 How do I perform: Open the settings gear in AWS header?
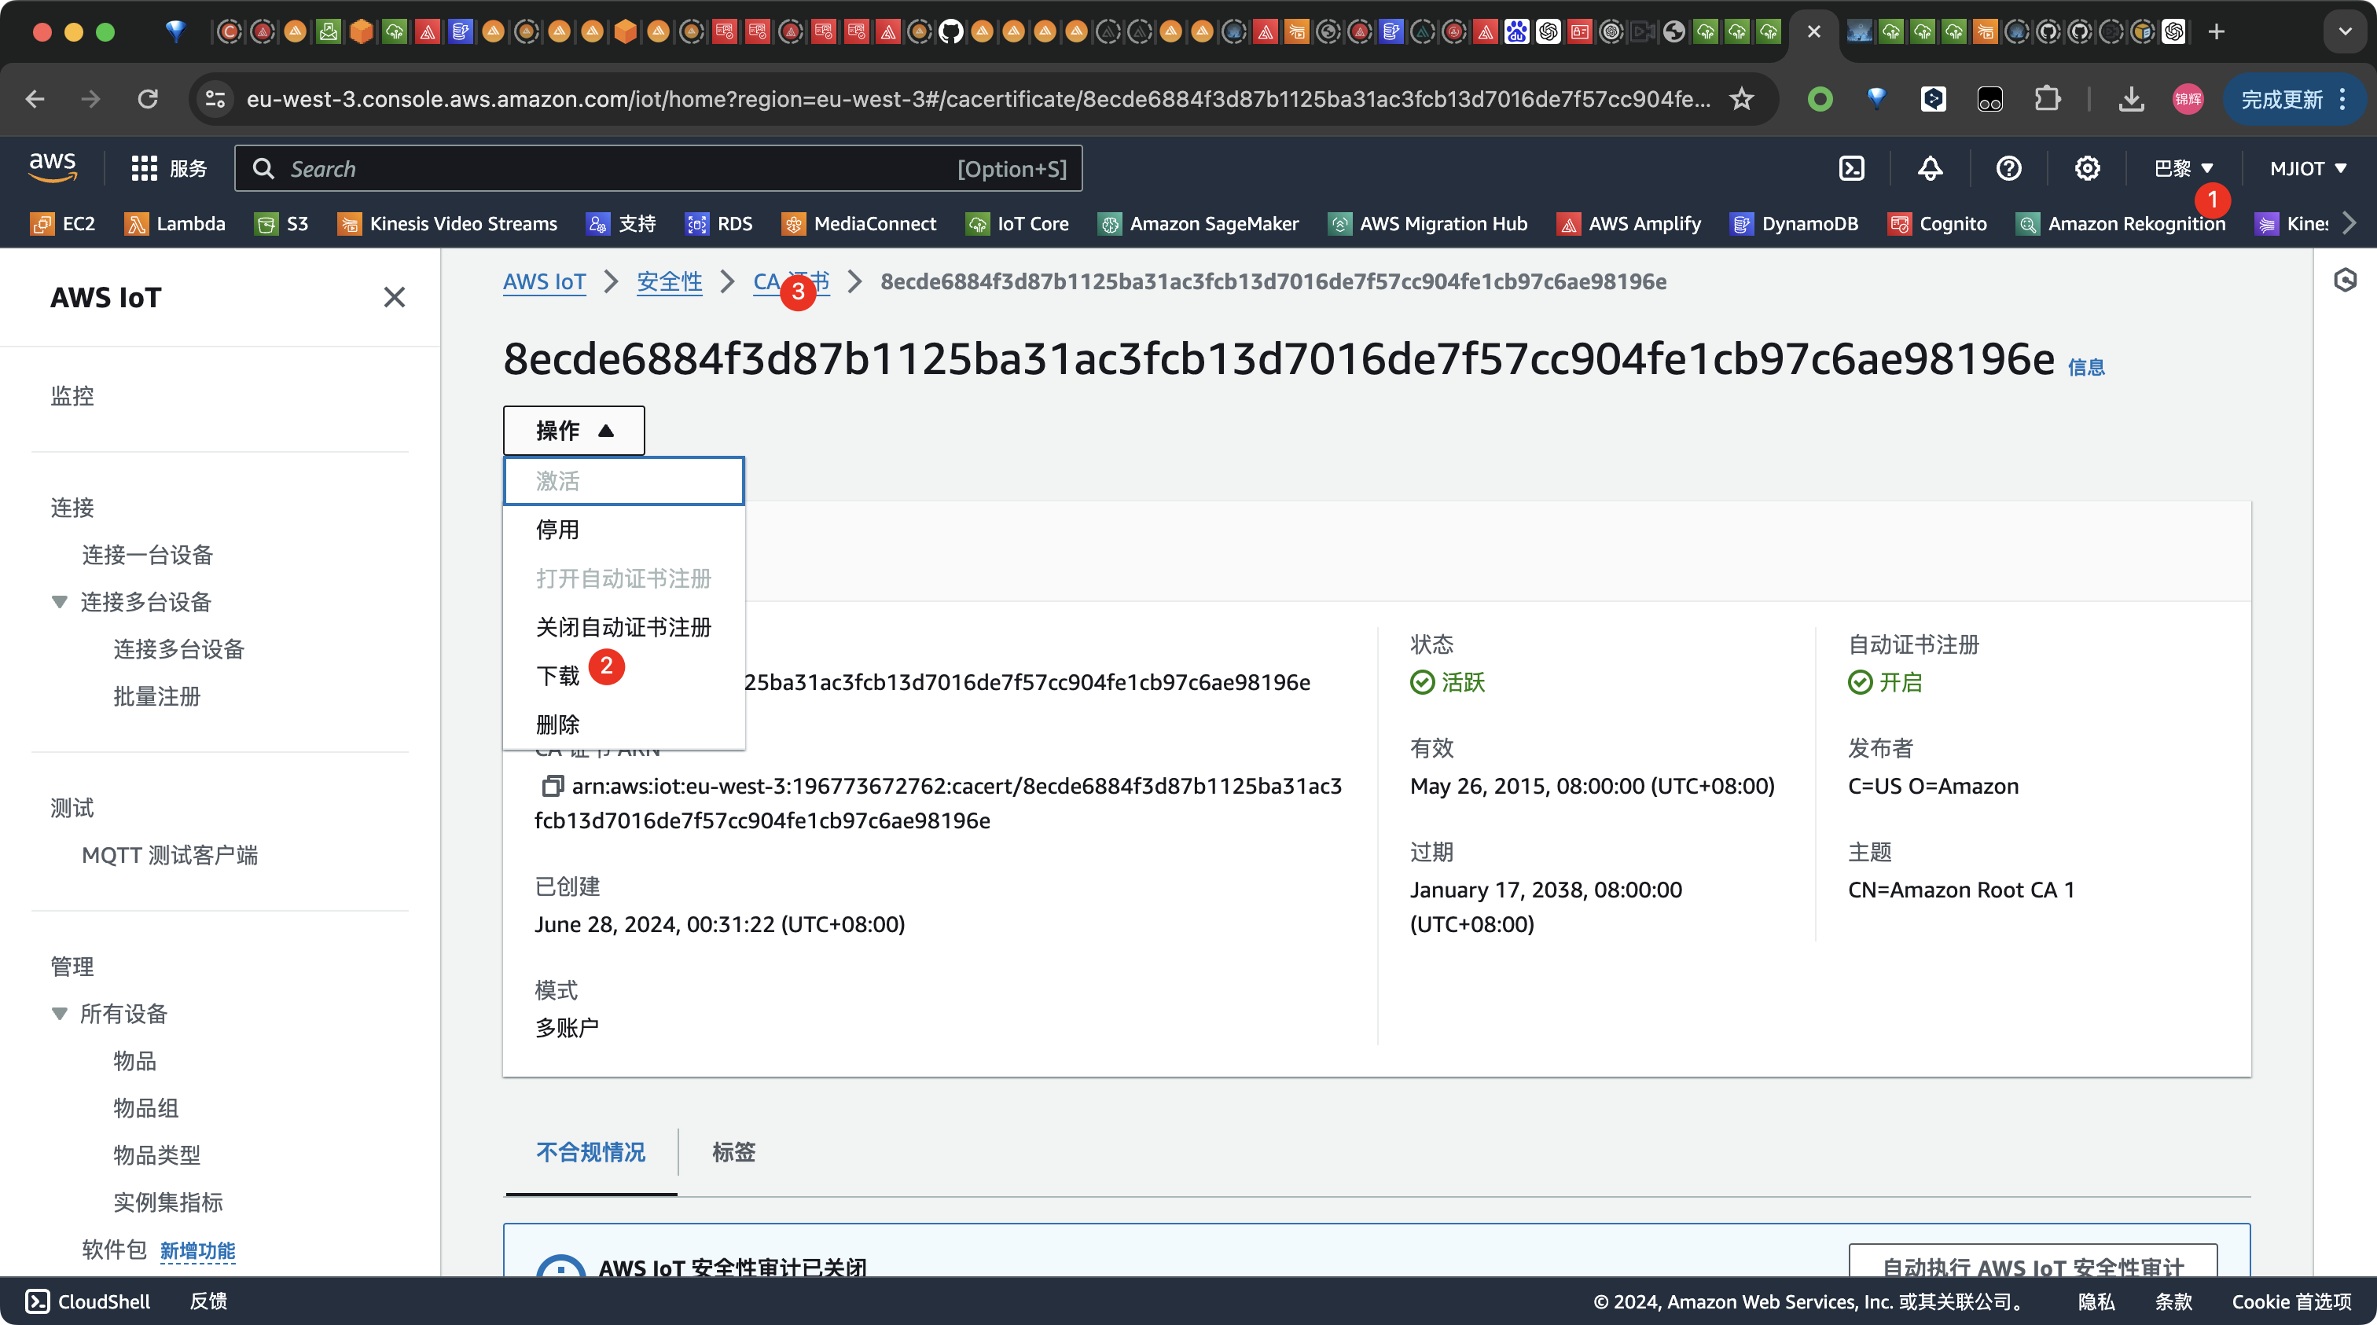(x=2086, y=169)
